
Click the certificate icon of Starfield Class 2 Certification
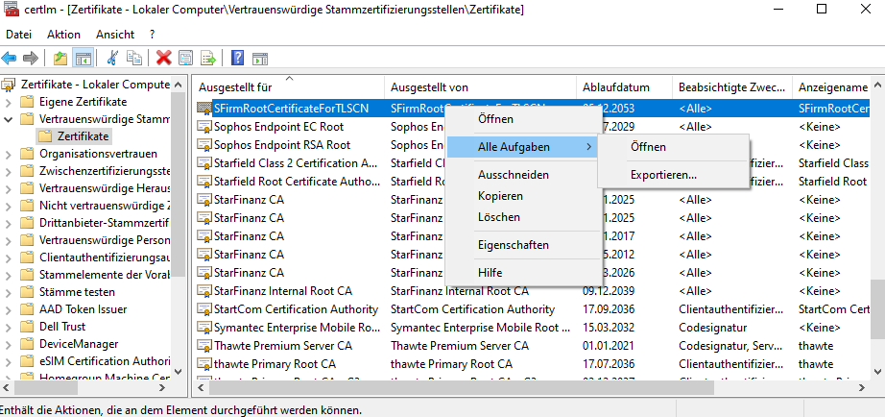(x=203, y=163)
